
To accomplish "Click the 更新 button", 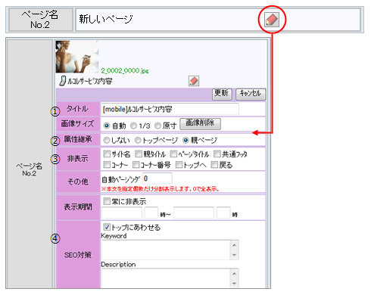I will 222,94.
